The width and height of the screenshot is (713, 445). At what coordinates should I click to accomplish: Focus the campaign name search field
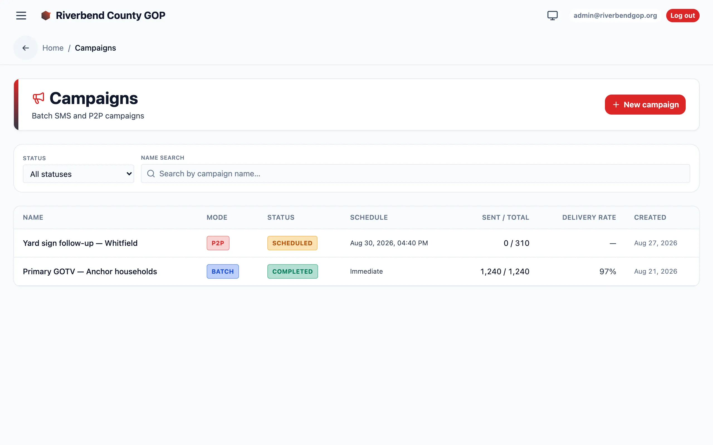(416, 174)
